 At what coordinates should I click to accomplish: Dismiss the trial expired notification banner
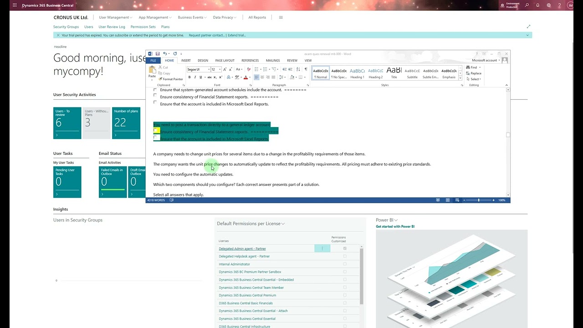pyautogui.click(x=58, y=35)
